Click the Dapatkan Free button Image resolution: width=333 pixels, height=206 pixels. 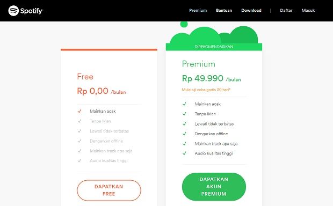point(109,190)
